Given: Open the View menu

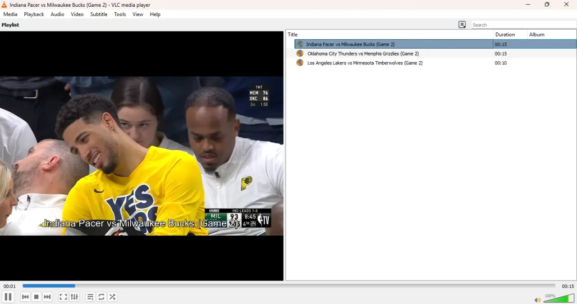Looking at the screenshot, I should point(138,14).
